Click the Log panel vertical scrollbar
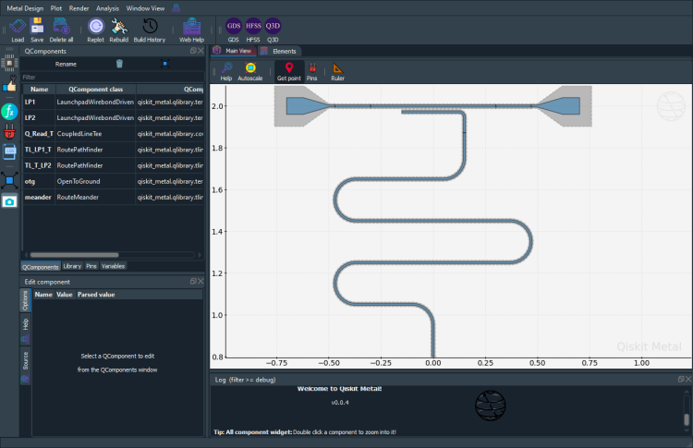This screenshot has width=693, height=448. (x=687, y=418)
